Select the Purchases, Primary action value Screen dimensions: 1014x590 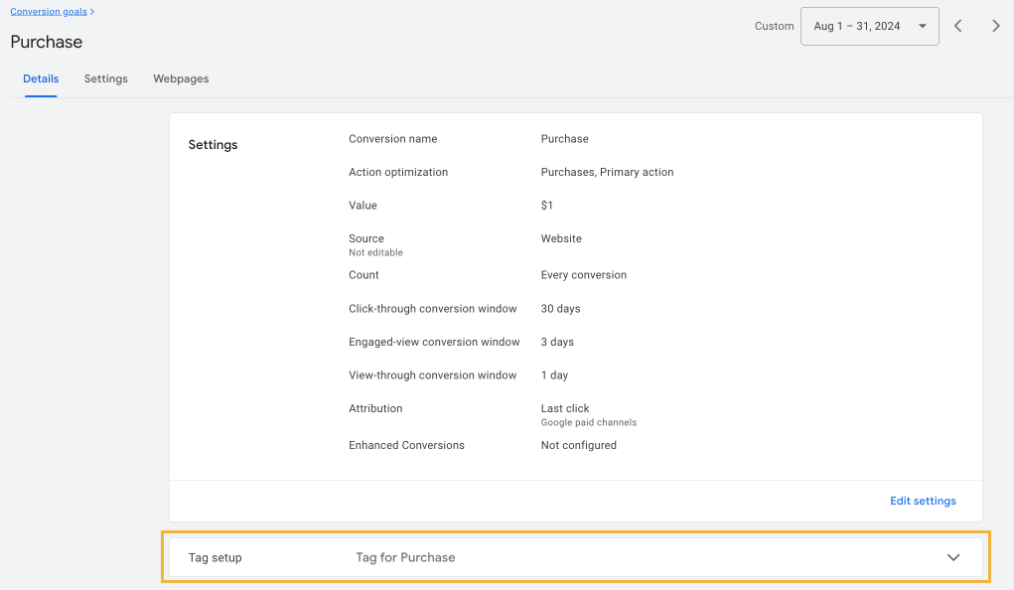click(x=607, y=172)
